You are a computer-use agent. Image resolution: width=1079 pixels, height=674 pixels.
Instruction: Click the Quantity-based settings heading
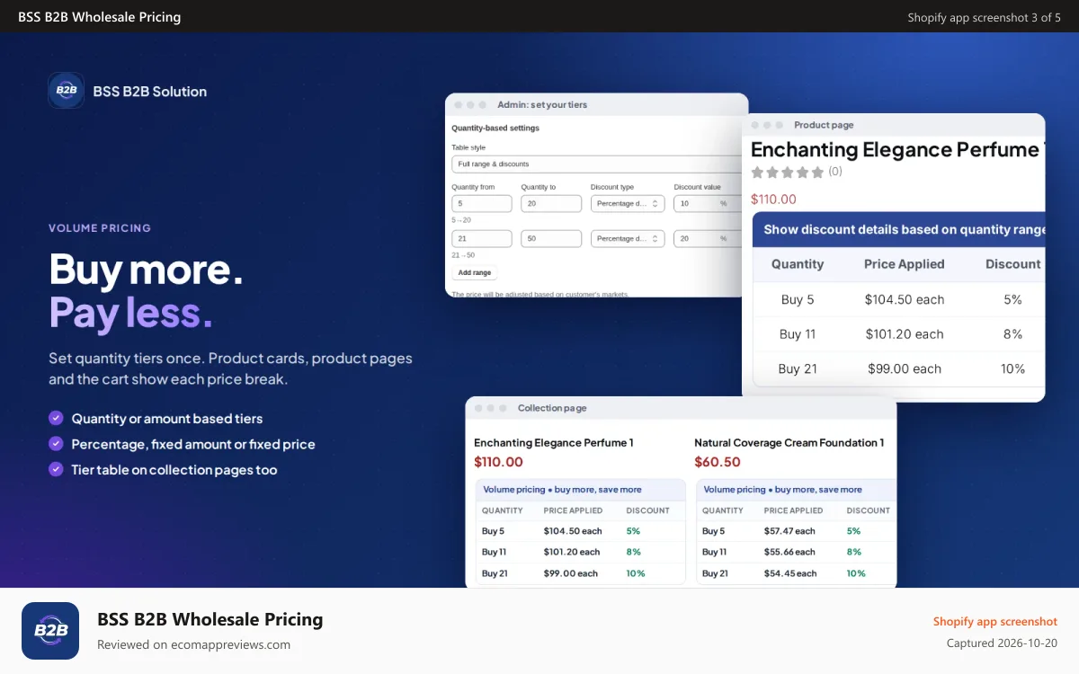pyautogui.click(x=495, y=129)
